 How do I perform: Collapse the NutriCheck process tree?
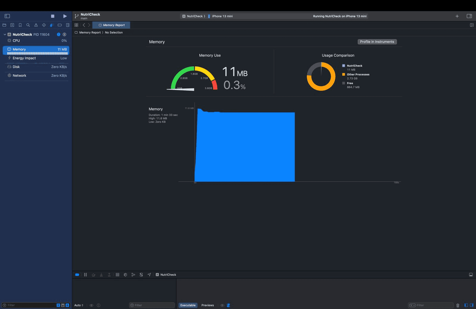(x=5, y=34)
